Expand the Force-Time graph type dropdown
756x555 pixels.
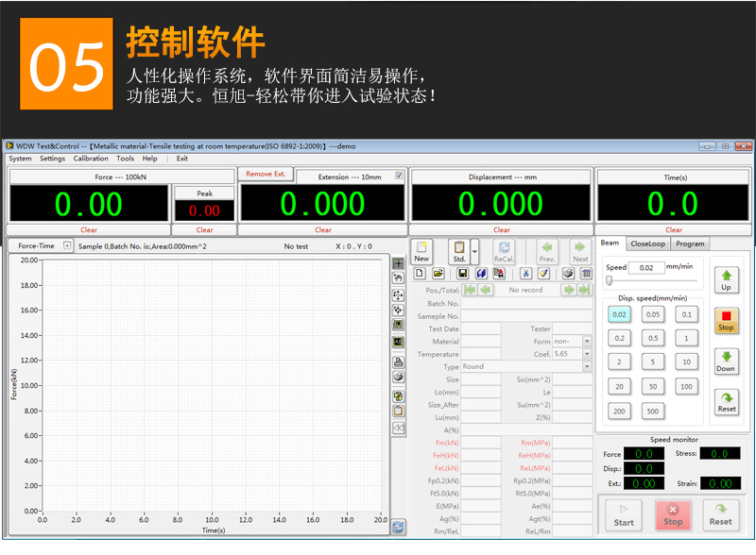coord(67,245)
